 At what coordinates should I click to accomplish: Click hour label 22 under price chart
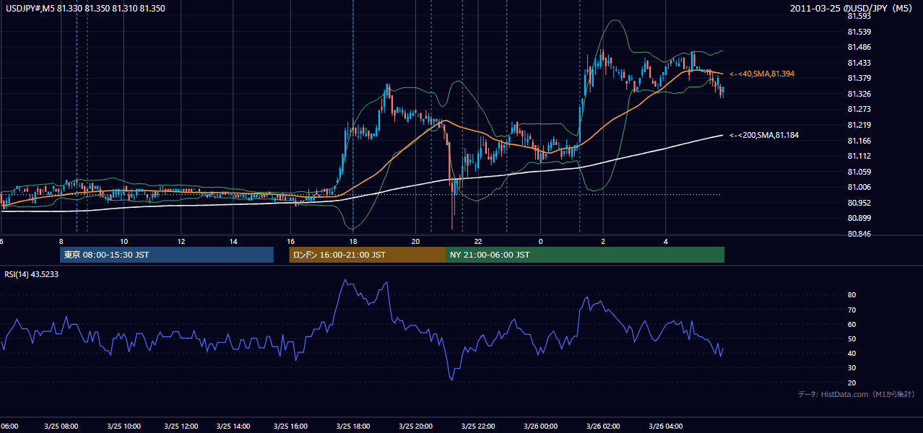478,241
